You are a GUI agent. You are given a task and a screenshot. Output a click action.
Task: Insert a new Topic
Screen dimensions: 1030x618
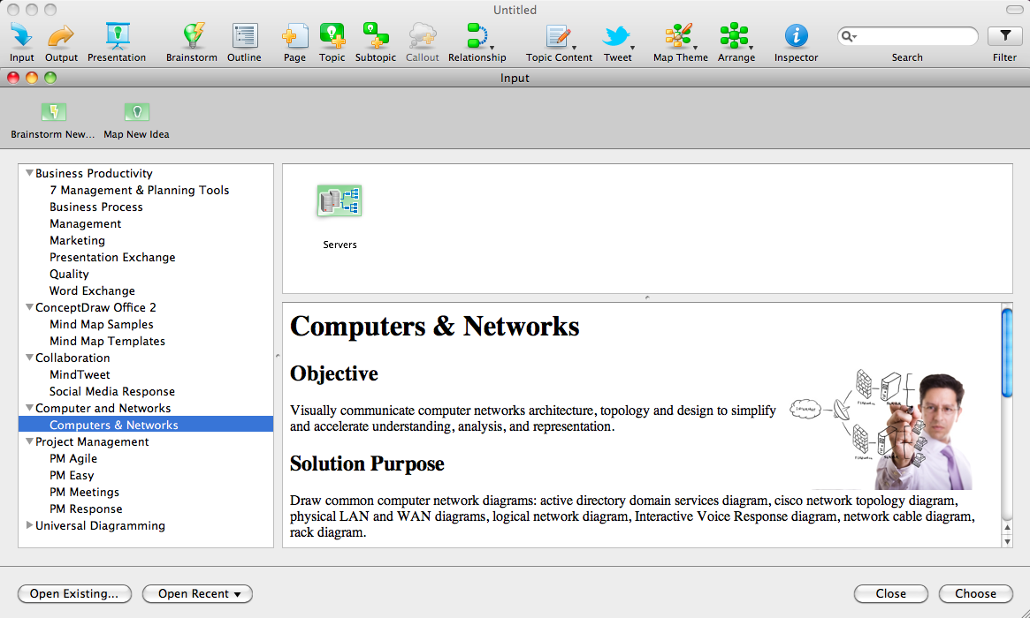tap(332, 36)
